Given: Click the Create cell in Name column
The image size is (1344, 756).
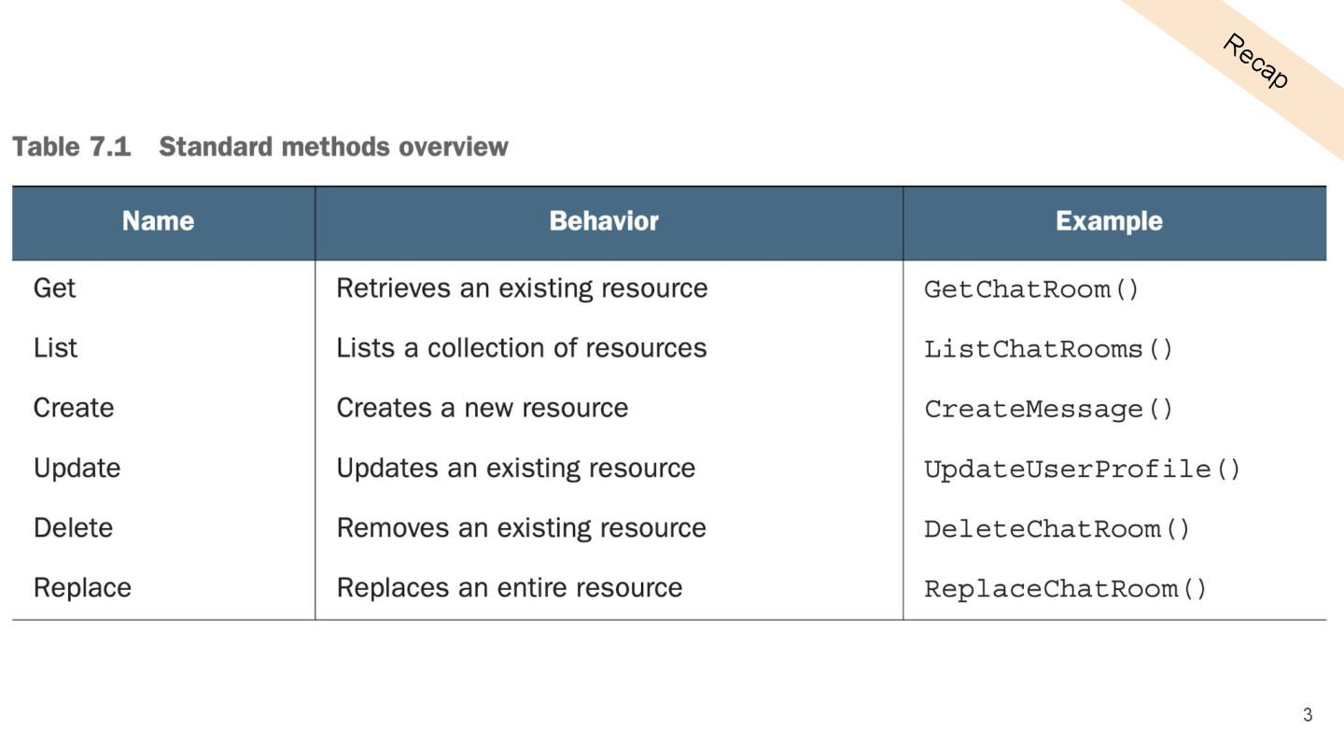Looking at the screenshot, I should pos(74,408).
